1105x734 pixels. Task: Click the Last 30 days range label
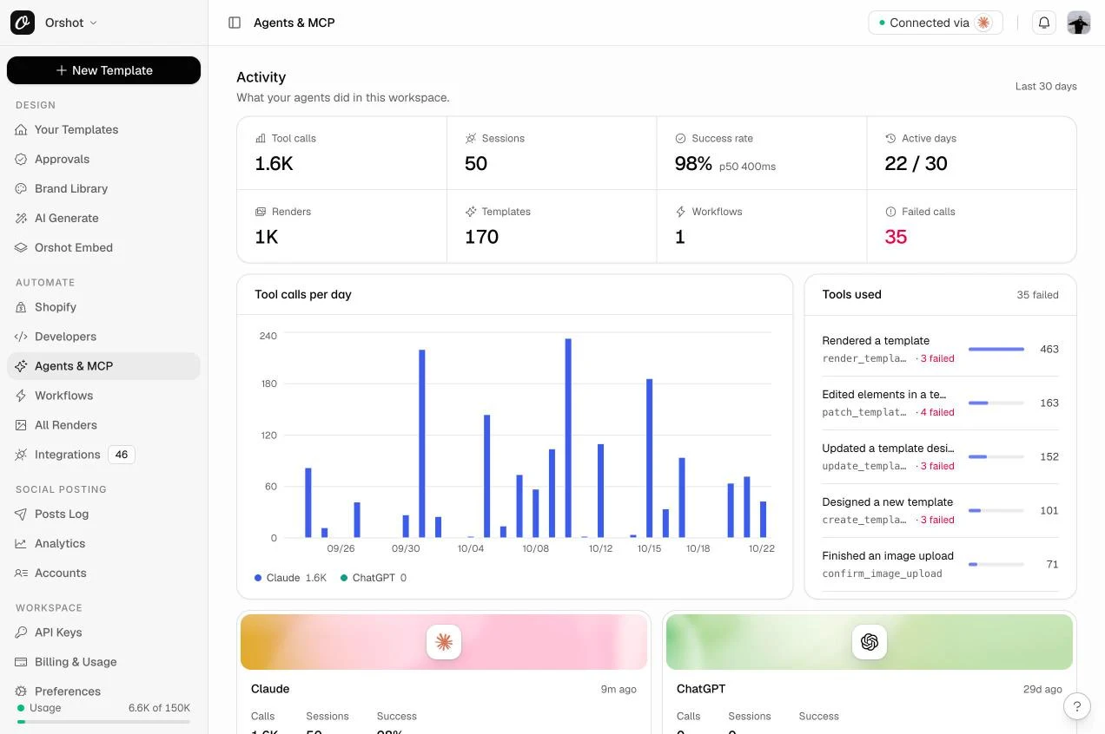point(1046,86)
